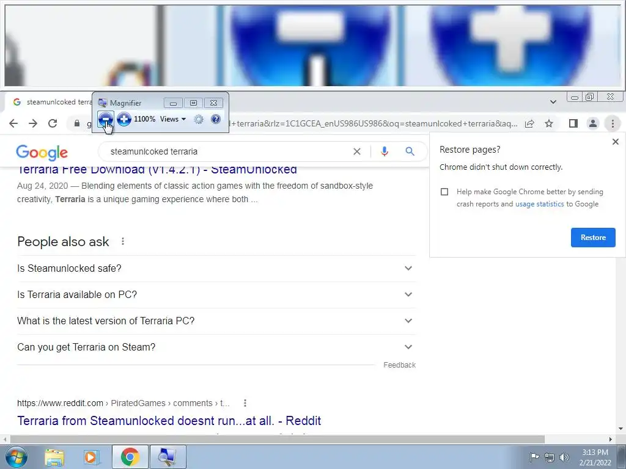The image size is (626, 469).
Task: Go forward in Chrome
Action: point(33,123)
